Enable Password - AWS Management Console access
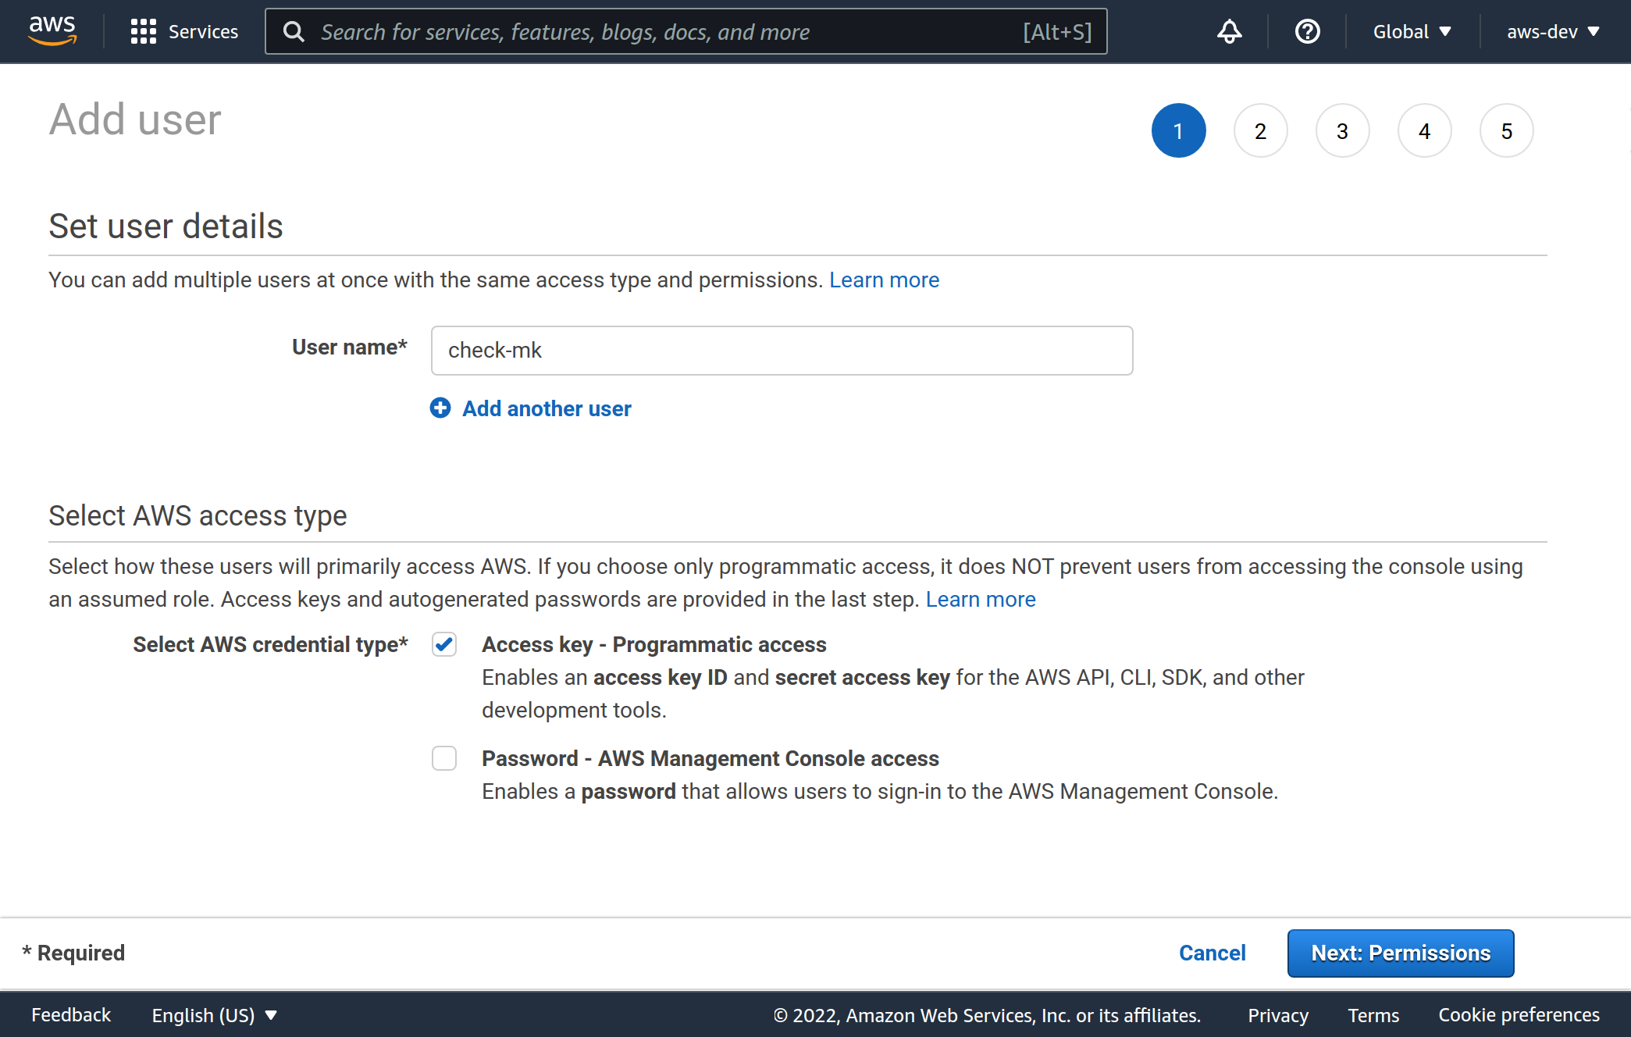Viewport: 1631px width, 1037px height. 444,758
